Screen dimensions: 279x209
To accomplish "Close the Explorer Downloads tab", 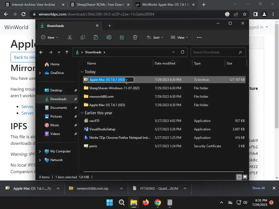I will tap(97, 26).
